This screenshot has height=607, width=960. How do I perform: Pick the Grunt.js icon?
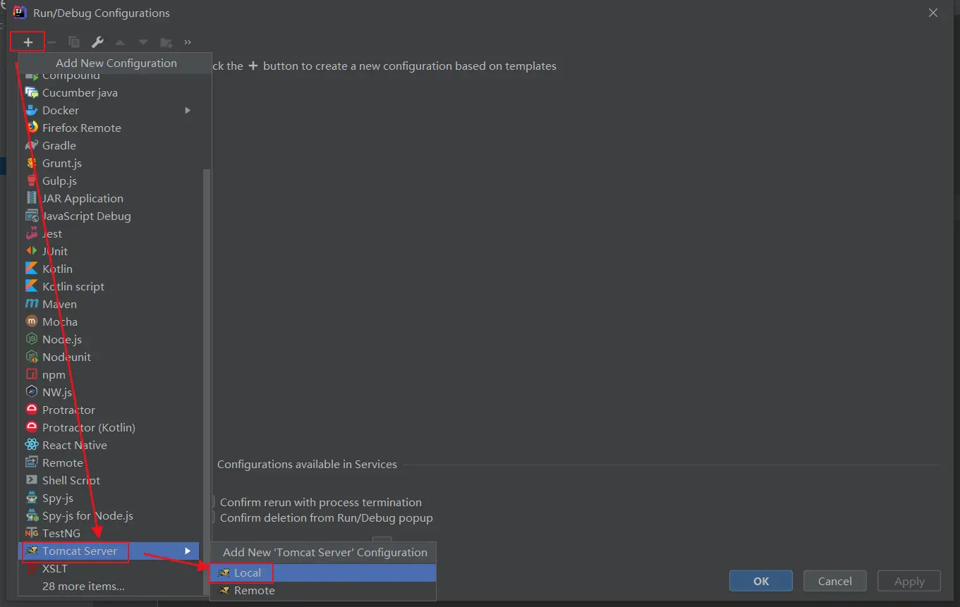(x=32, y=163)
